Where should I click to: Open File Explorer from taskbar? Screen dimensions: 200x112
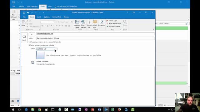click(33, 110)
